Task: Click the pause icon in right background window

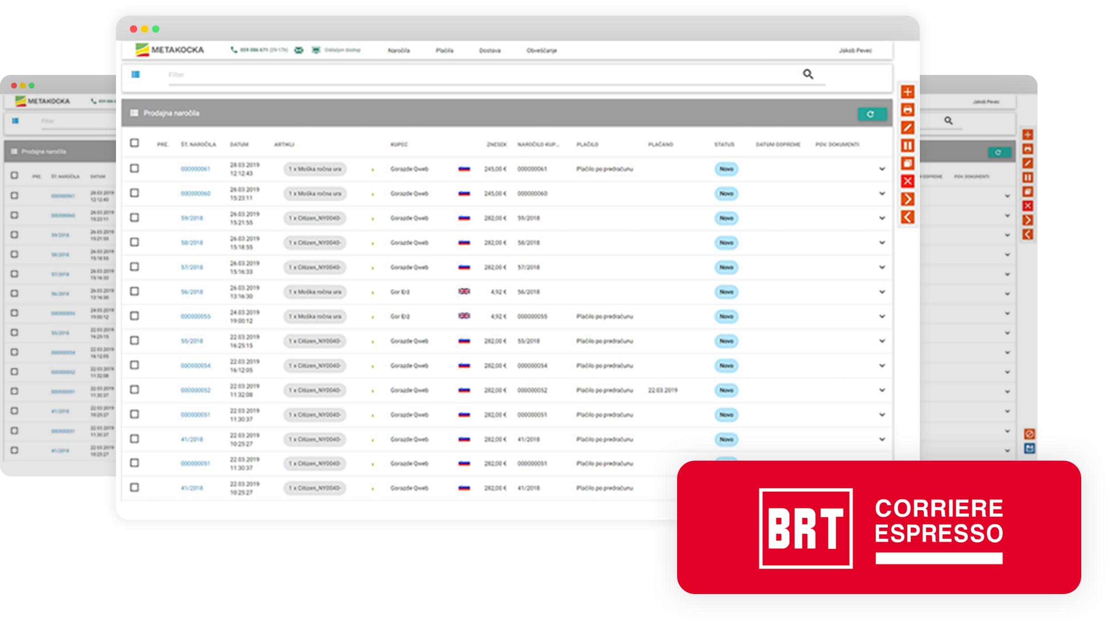Action: click(x=1028, y=177)
